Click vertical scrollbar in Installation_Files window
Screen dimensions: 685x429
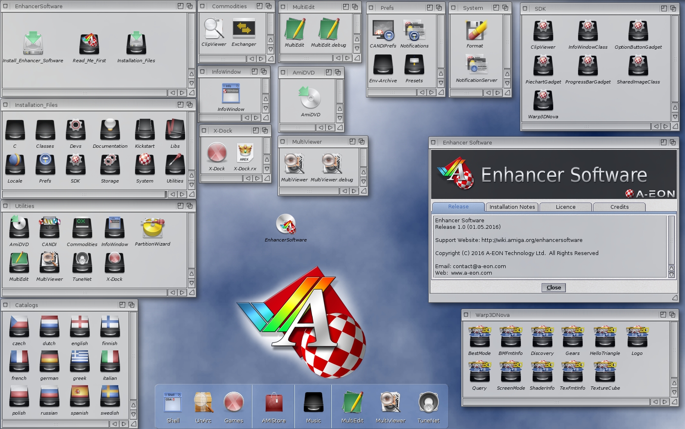coord(191,142)
